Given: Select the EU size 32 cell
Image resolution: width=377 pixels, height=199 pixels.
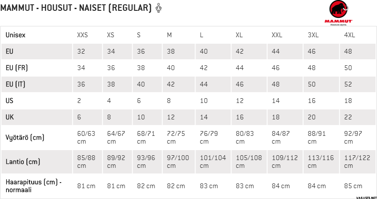Looking at the screenshot, I should click(x=81, y=51).
